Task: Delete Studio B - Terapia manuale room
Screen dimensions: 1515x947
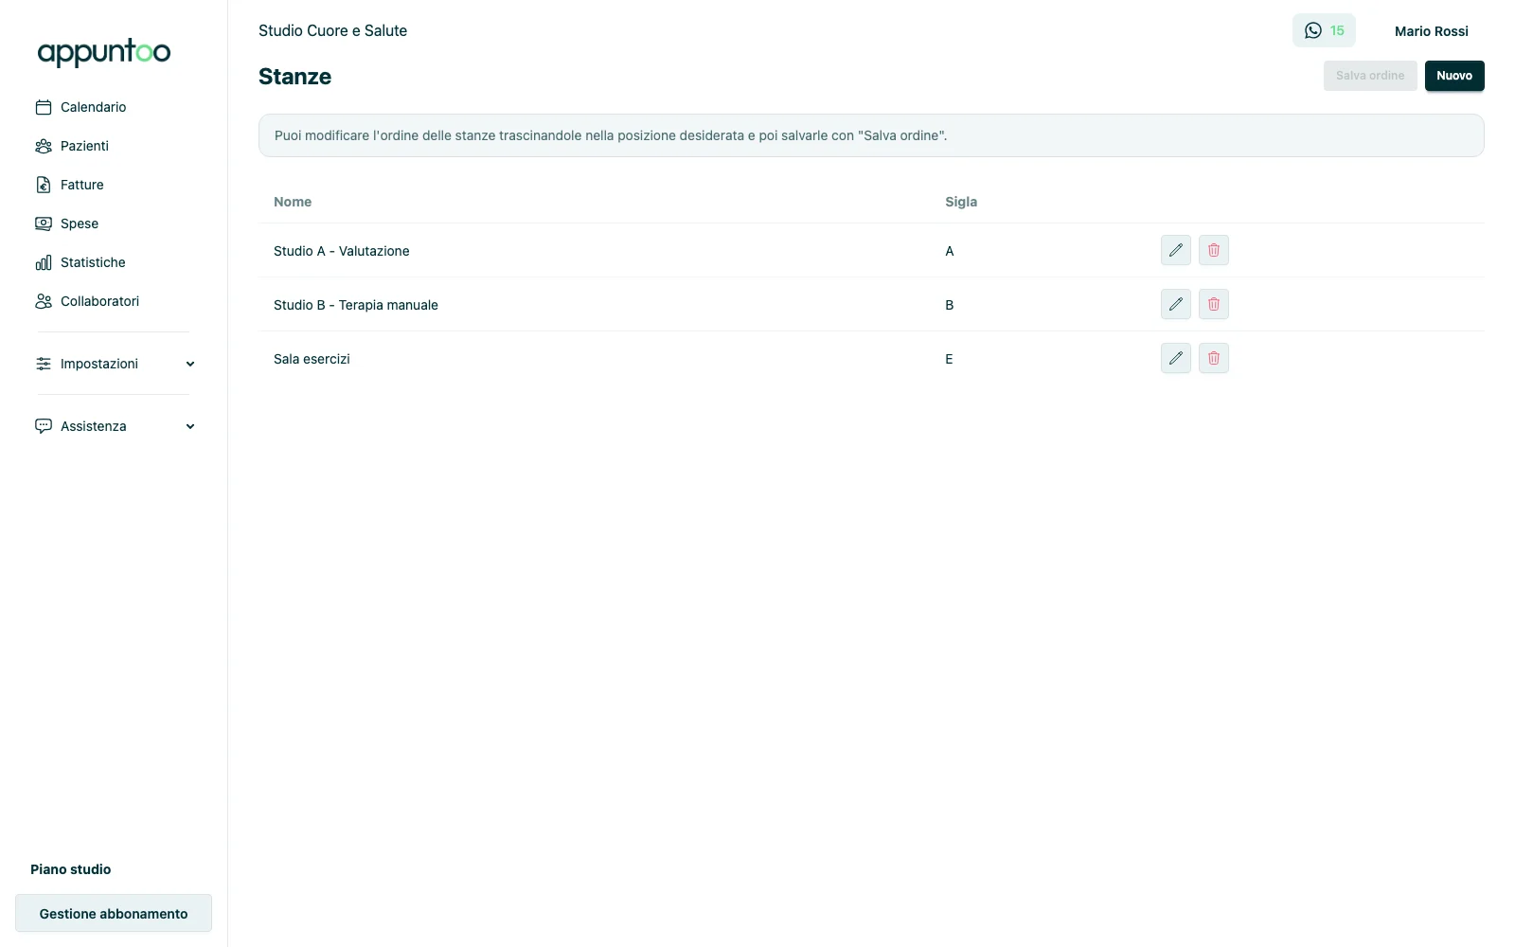Action: click(x=1214, y=304)
